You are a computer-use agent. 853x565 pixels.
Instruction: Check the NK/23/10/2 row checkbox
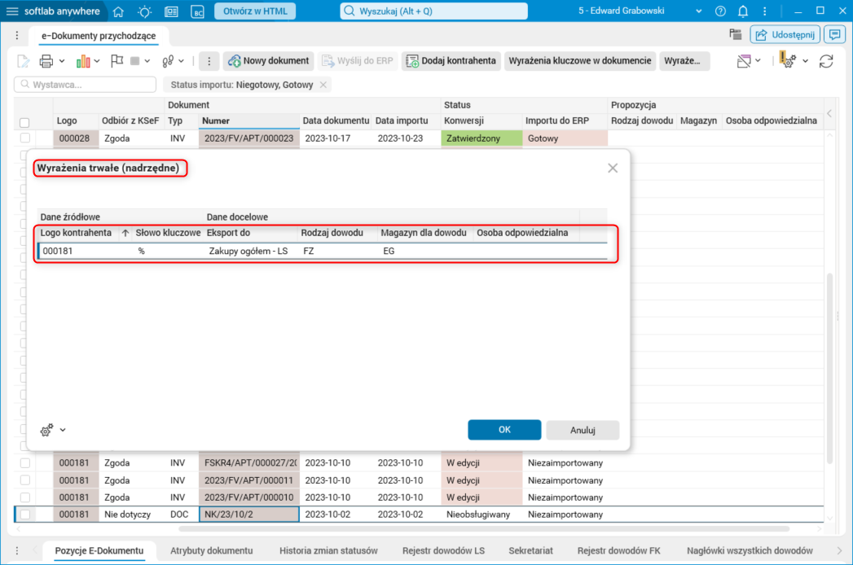pyautogui.click(x=25, y=514)
